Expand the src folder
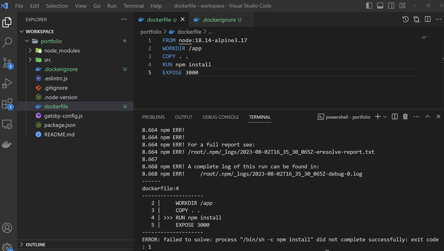 point(30,60)
